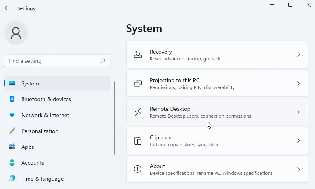This screenshot has width=315, height=189.
Task: Click 'Device specifications, rename PC' description
Action: click(x=211, y=173)
